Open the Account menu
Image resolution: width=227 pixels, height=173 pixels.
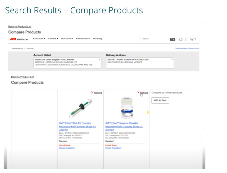pos(67,39)
